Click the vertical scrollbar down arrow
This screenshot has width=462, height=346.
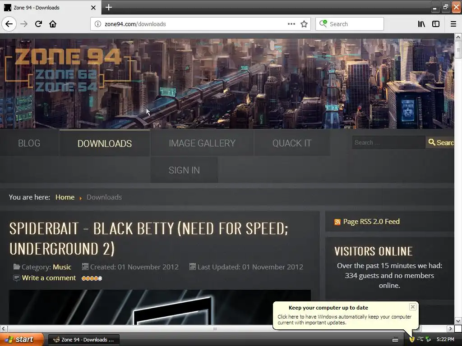pos(458,321)
